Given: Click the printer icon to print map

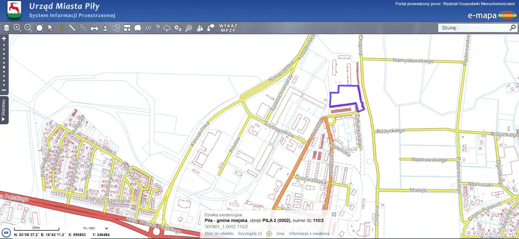Looking at the screenshot, I should click(x=94, y=28).
